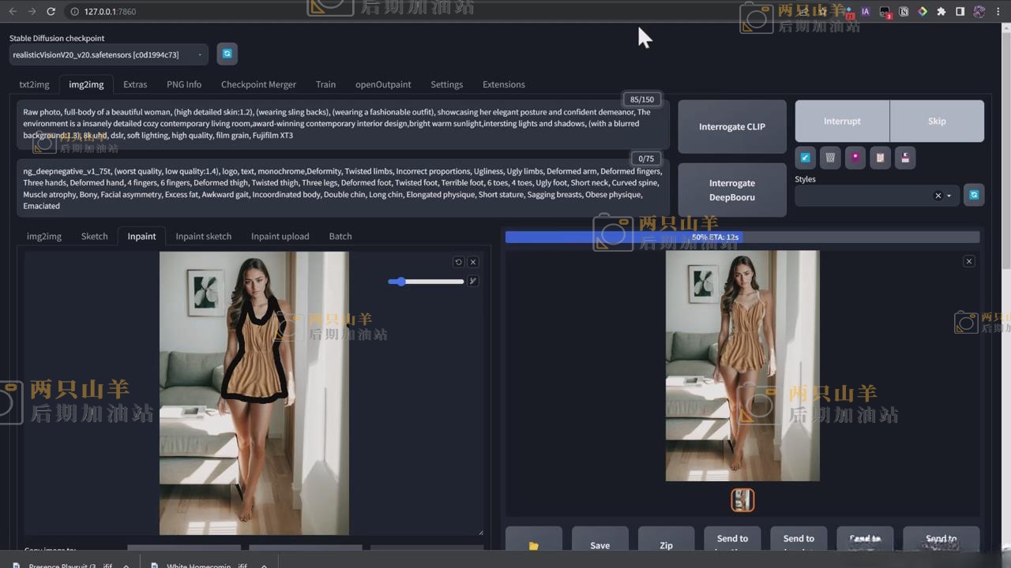Clear the prompt with the trash icon
The width and height of the screenshot is (1011, 568).
[830, 158]
